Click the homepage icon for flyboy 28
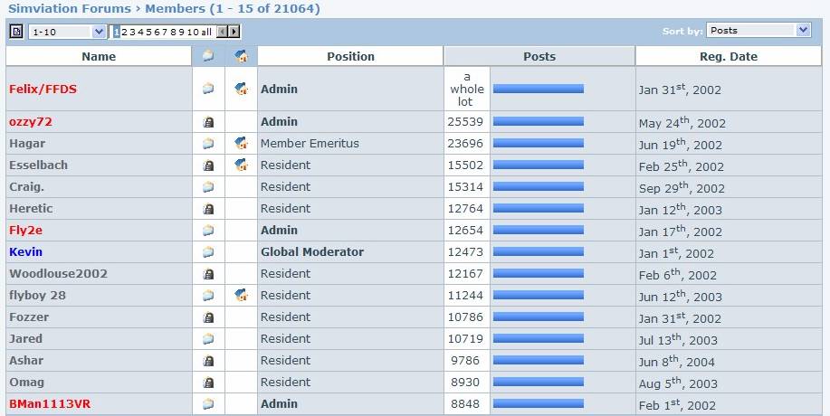This screenshot has height=416, width=830. (x=241, y=295)
